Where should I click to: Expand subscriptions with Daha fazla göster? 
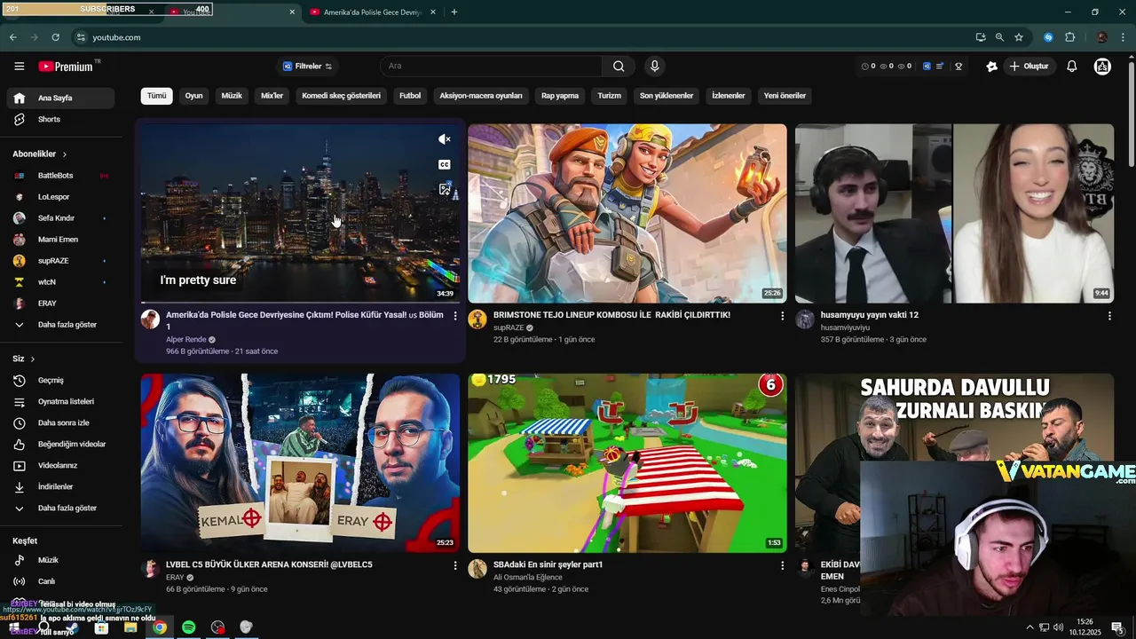coord(62,325)
